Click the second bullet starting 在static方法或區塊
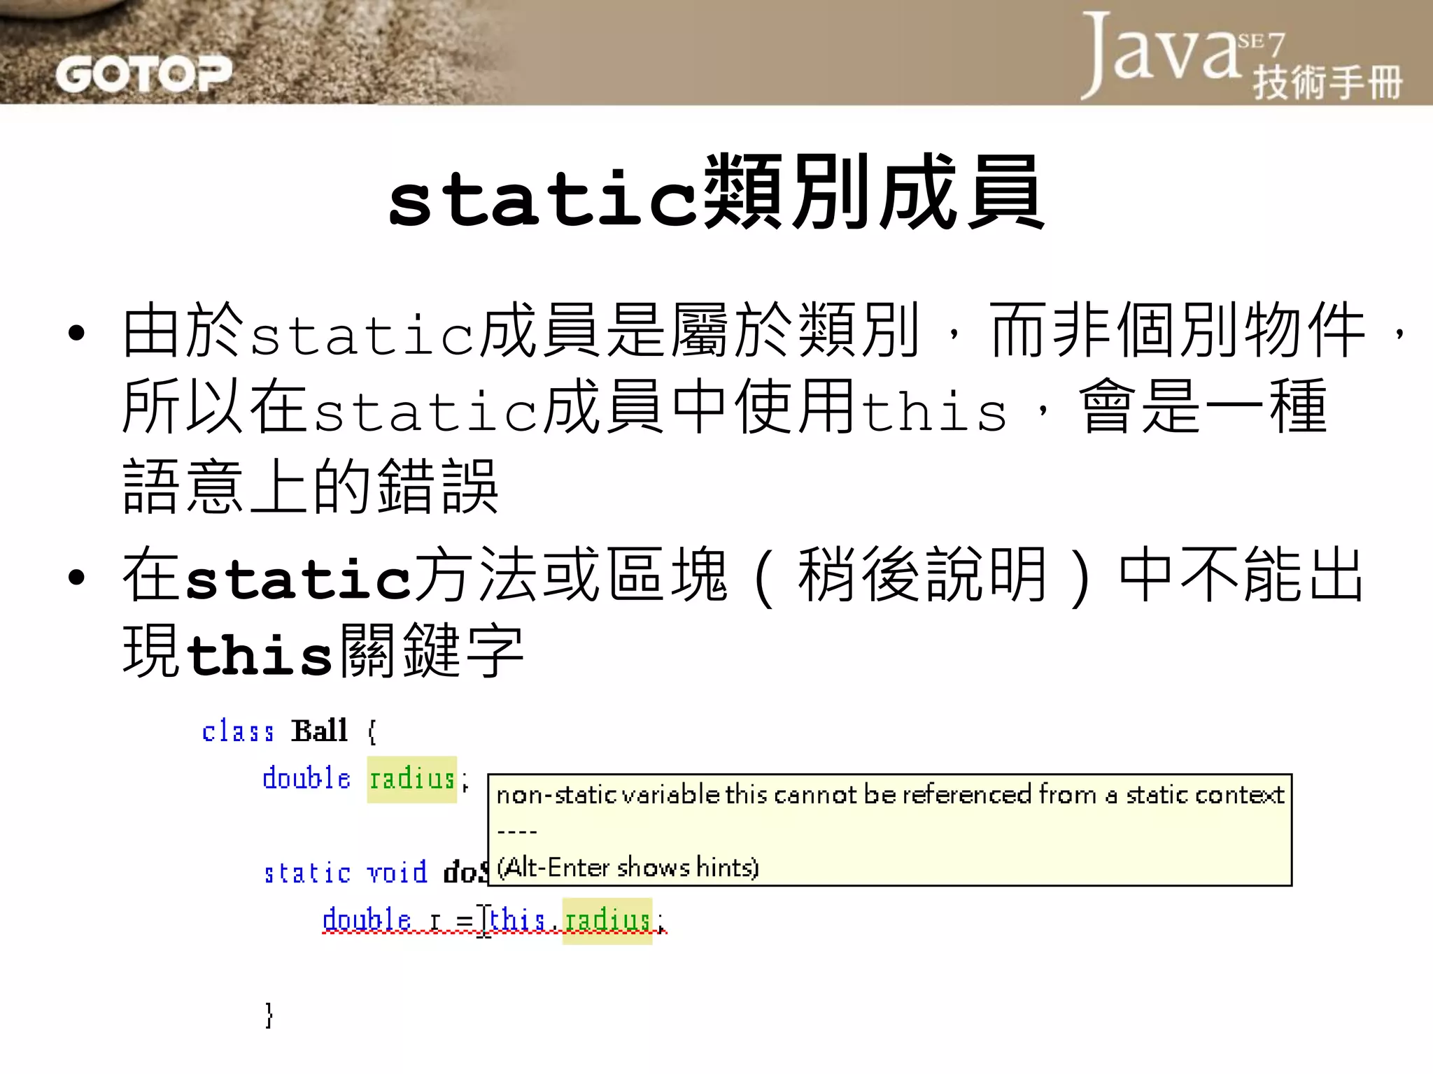The height and width of the screenshot is (1074, 1433). (x=743, y=613)
